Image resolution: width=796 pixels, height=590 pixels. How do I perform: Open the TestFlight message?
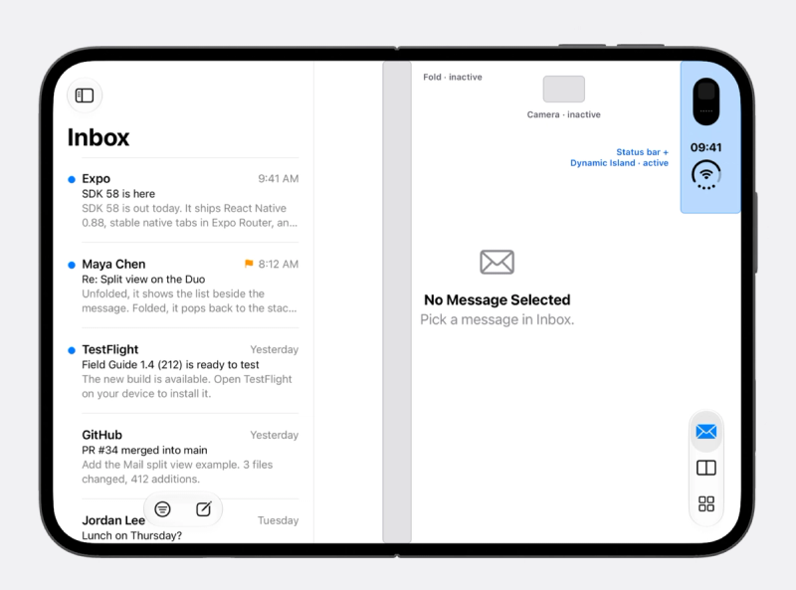(183, 371)
